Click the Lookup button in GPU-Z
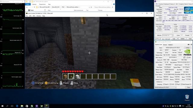 point(188,48)
